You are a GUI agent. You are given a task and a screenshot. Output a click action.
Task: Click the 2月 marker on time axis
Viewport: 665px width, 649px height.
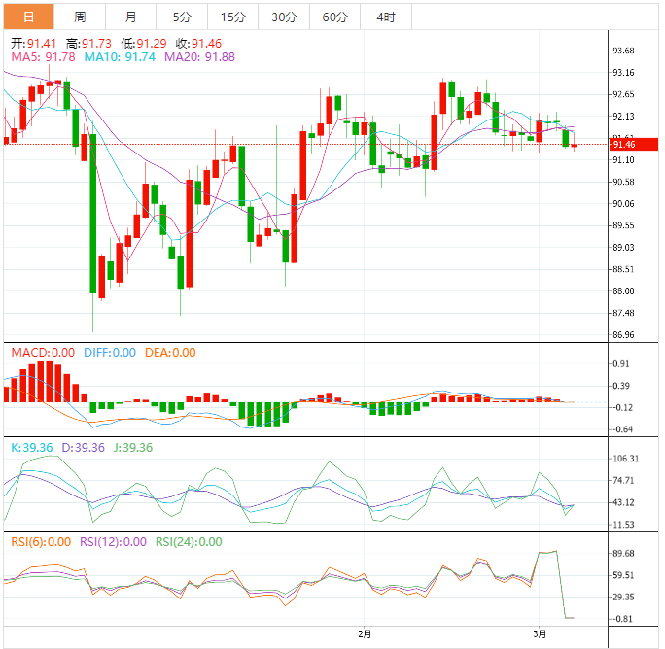365,635
